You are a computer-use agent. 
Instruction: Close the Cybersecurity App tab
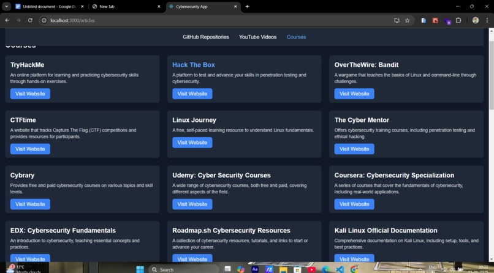pos(235,6)
